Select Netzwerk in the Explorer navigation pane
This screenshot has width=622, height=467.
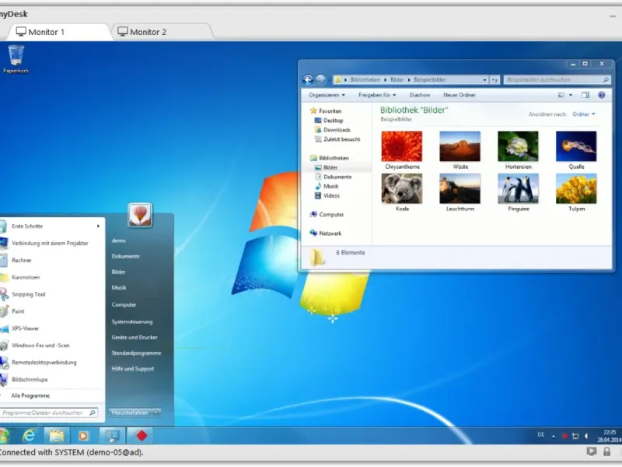[x=326, y=233]
